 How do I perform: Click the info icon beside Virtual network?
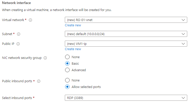coord(30,20)
